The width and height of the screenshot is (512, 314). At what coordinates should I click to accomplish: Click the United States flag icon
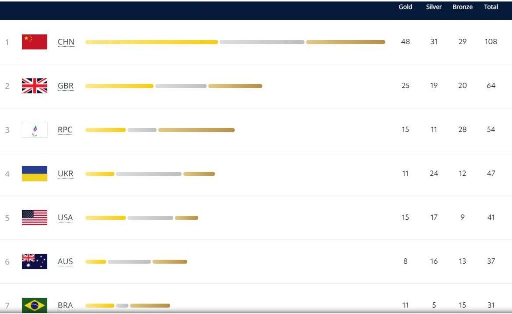coord(34,217)
